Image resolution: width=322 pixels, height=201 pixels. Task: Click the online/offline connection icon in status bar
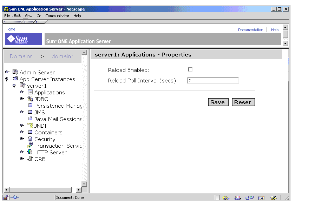[15, 197]
